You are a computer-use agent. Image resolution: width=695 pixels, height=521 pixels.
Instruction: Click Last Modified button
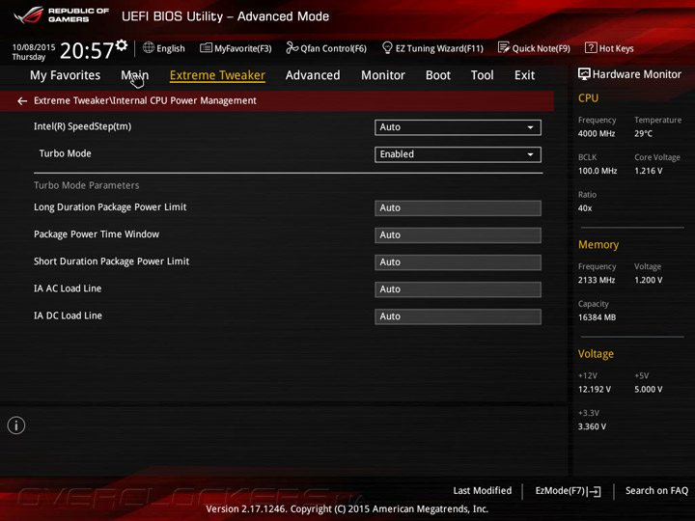coord(483,491)
